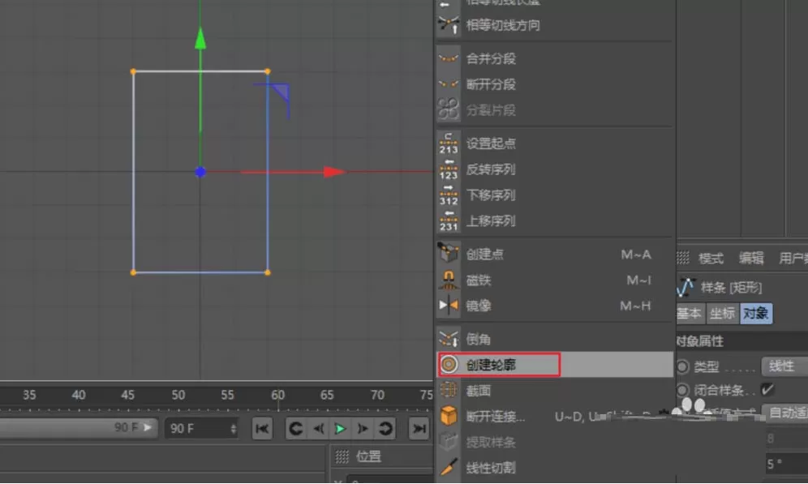Switch to the 坐标 tab
This screenshot has width=808, height=484.
(x=722, y=313)
